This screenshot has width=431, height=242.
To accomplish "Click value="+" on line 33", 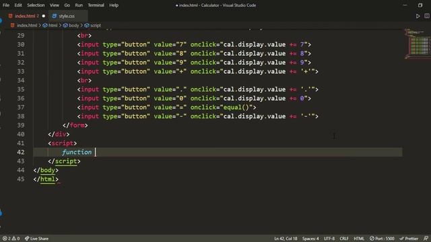I will (x=170, y=71).
